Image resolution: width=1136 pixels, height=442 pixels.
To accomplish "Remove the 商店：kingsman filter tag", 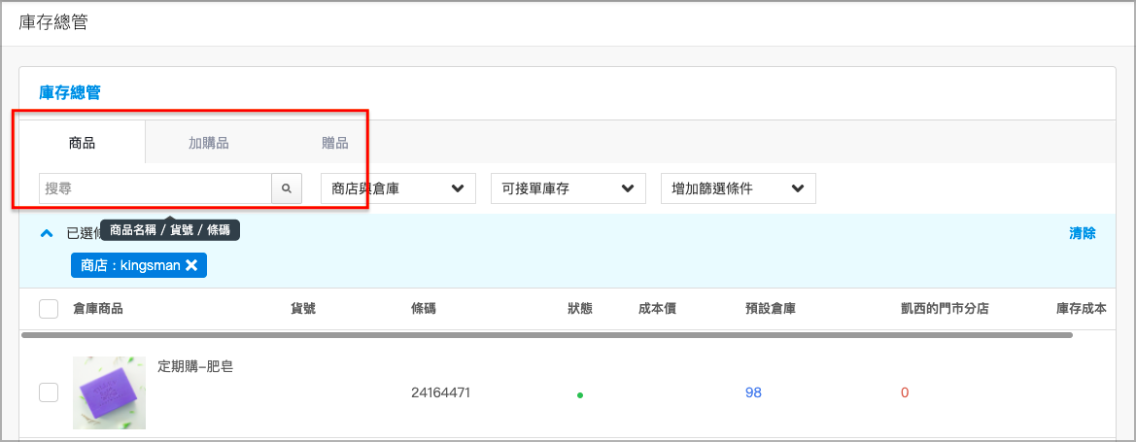I will point(191,265).
